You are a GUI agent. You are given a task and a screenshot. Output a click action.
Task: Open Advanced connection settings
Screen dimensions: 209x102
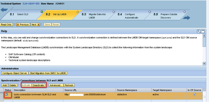coord(56,85)
